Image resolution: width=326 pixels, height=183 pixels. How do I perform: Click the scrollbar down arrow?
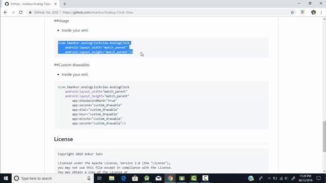point(324,171)
